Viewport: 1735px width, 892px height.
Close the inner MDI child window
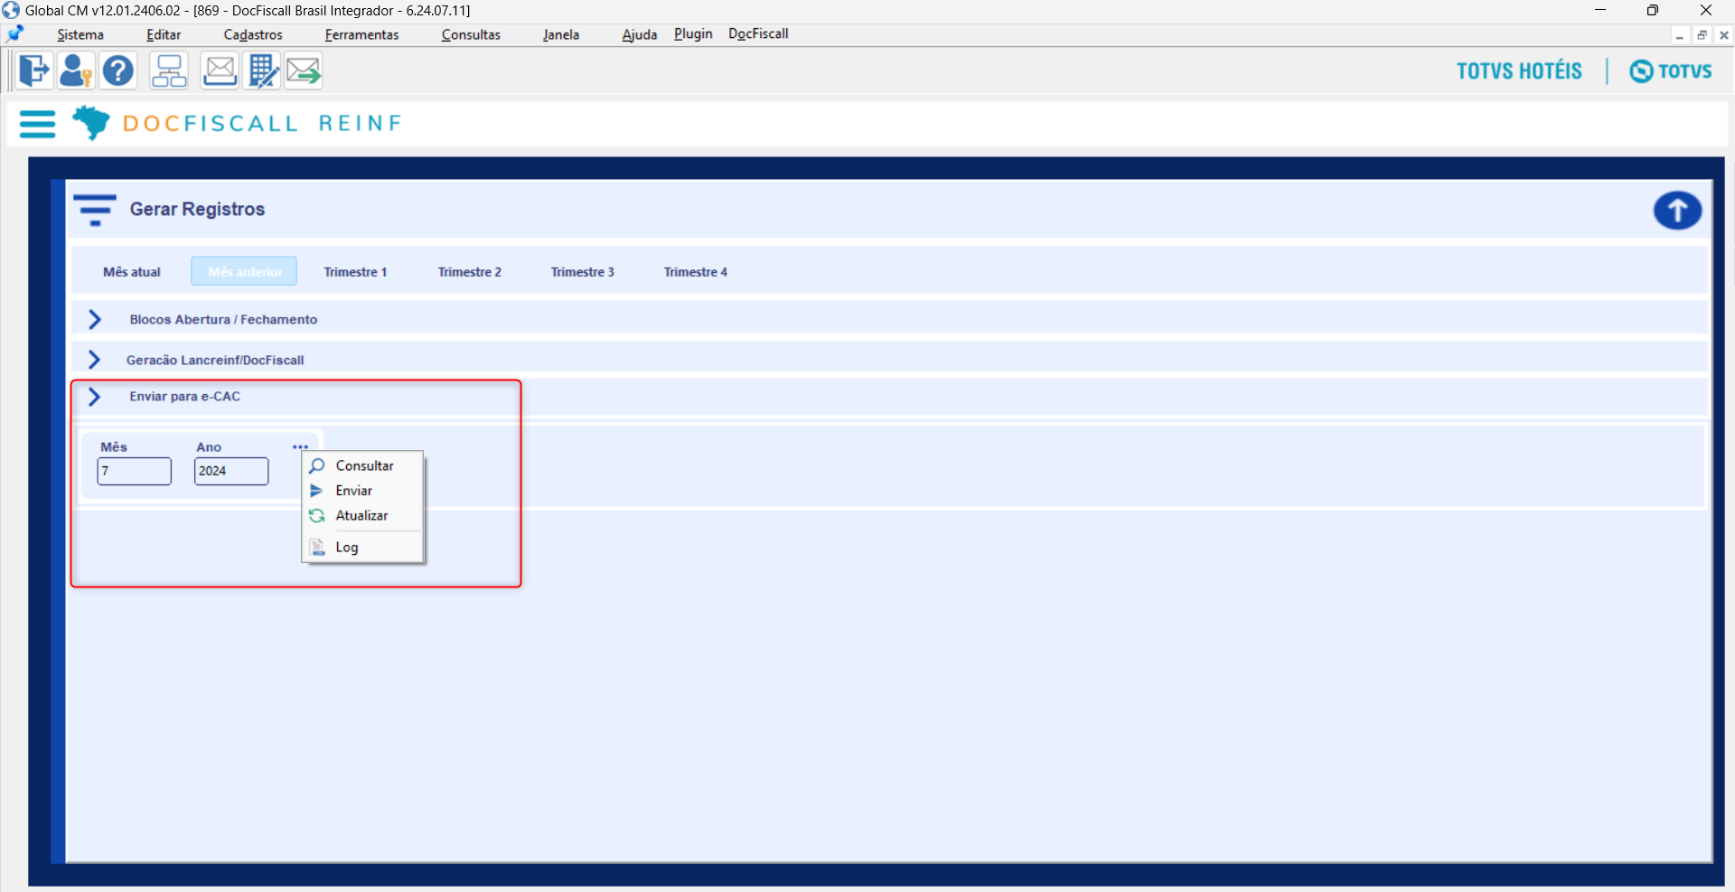[1724, 36]
